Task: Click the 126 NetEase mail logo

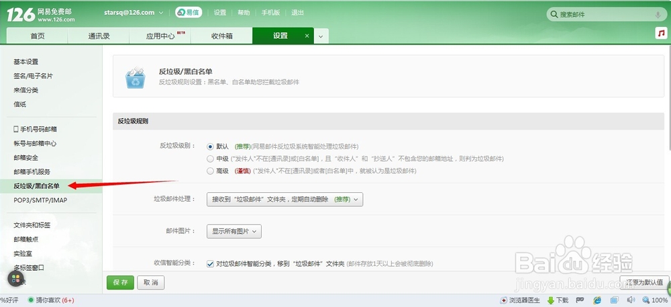Action: coord(41,15)
